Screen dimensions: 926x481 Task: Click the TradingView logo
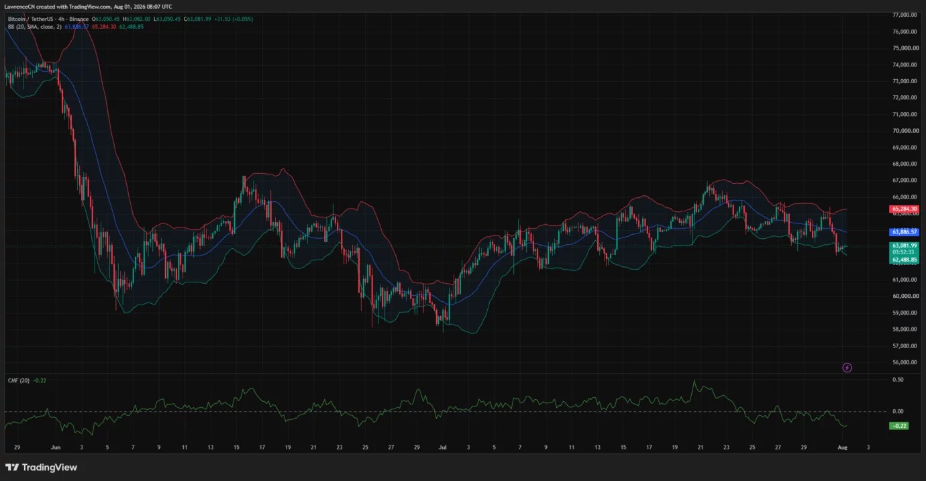pyautogui.click(x=42, y=467)
